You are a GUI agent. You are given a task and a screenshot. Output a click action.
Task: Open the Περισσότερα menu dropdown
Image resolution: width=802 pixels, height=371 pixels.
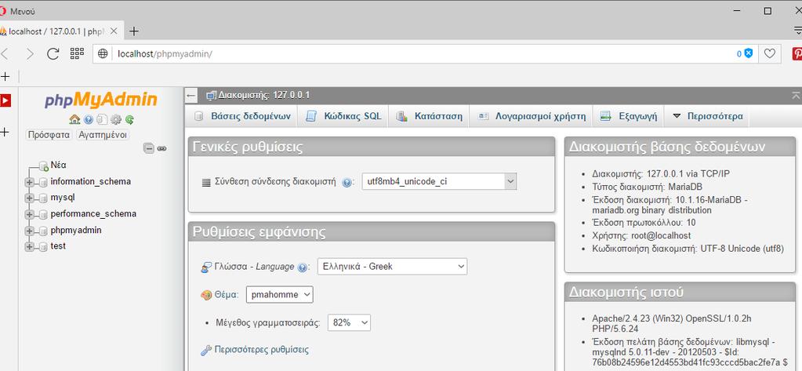click(708, 116)
